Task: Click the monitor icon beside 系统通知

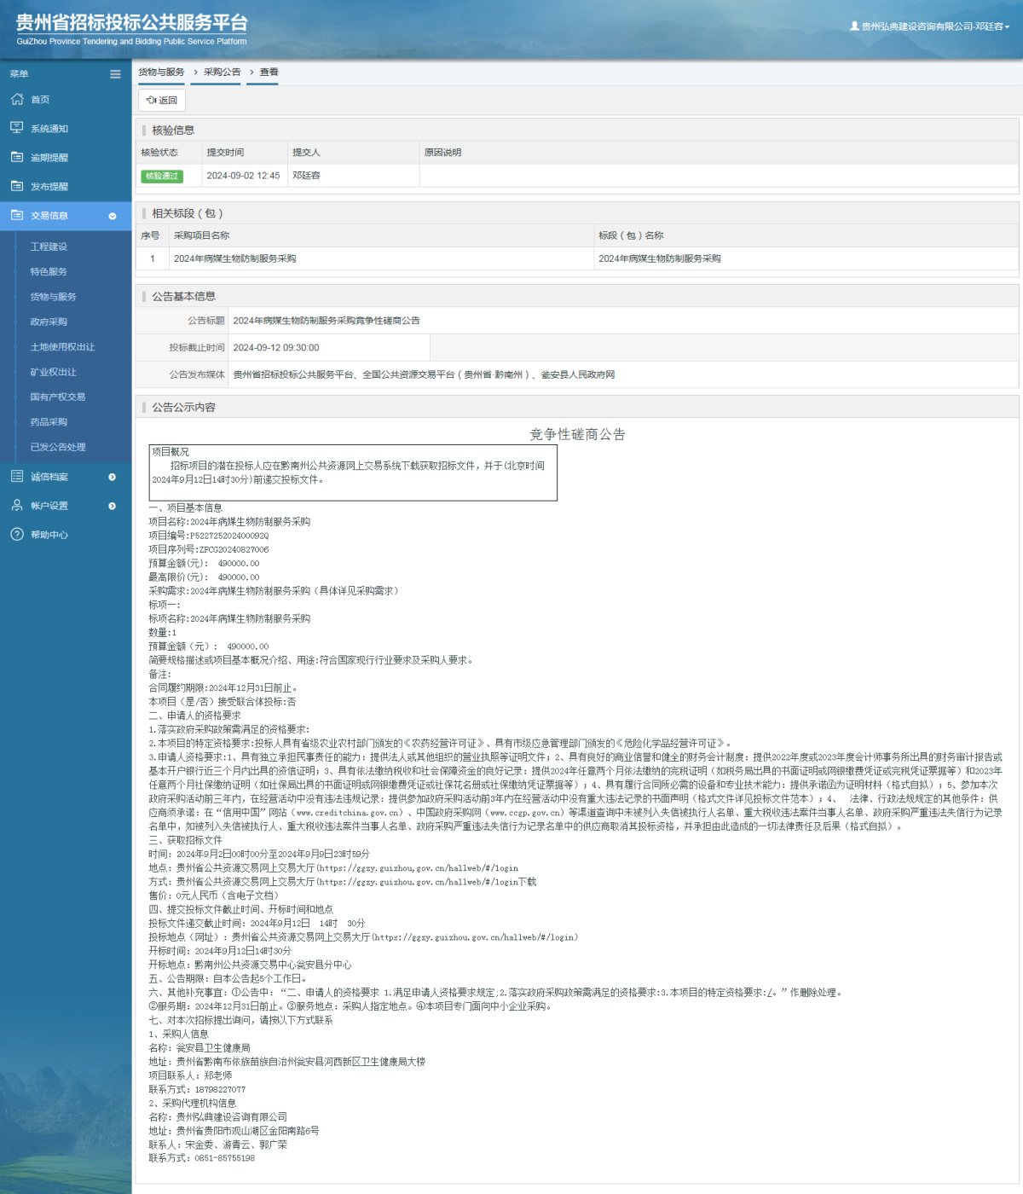Action: (x=17, y=128)
